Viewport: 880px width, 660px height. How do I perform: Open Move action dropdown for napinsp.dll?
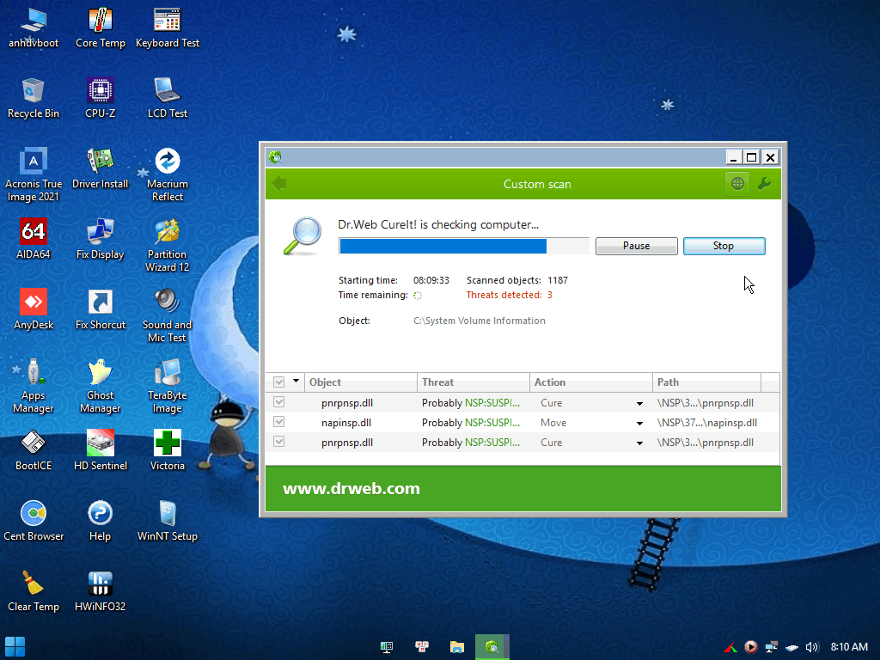(639, 423)
